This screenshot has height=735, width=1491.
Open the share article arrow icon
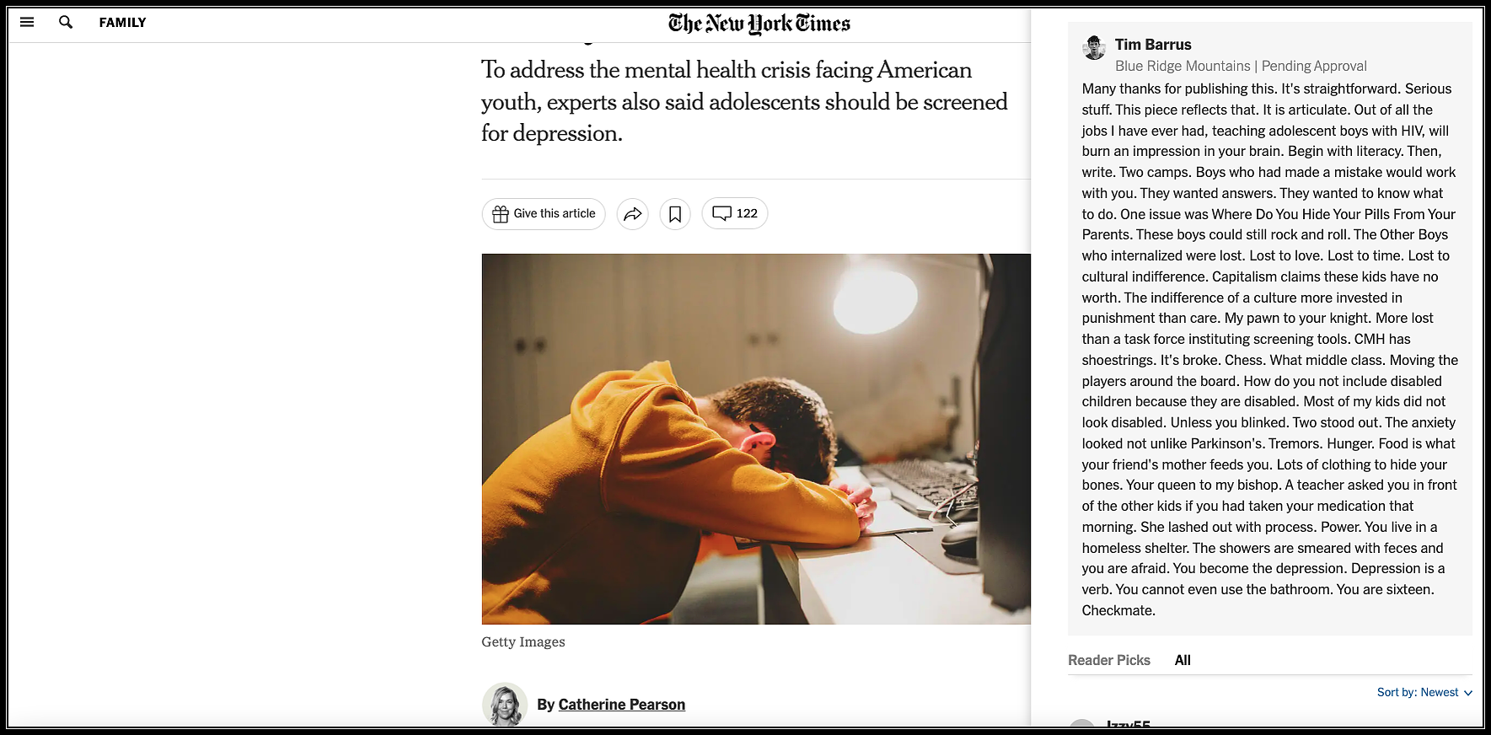(632, 214)
